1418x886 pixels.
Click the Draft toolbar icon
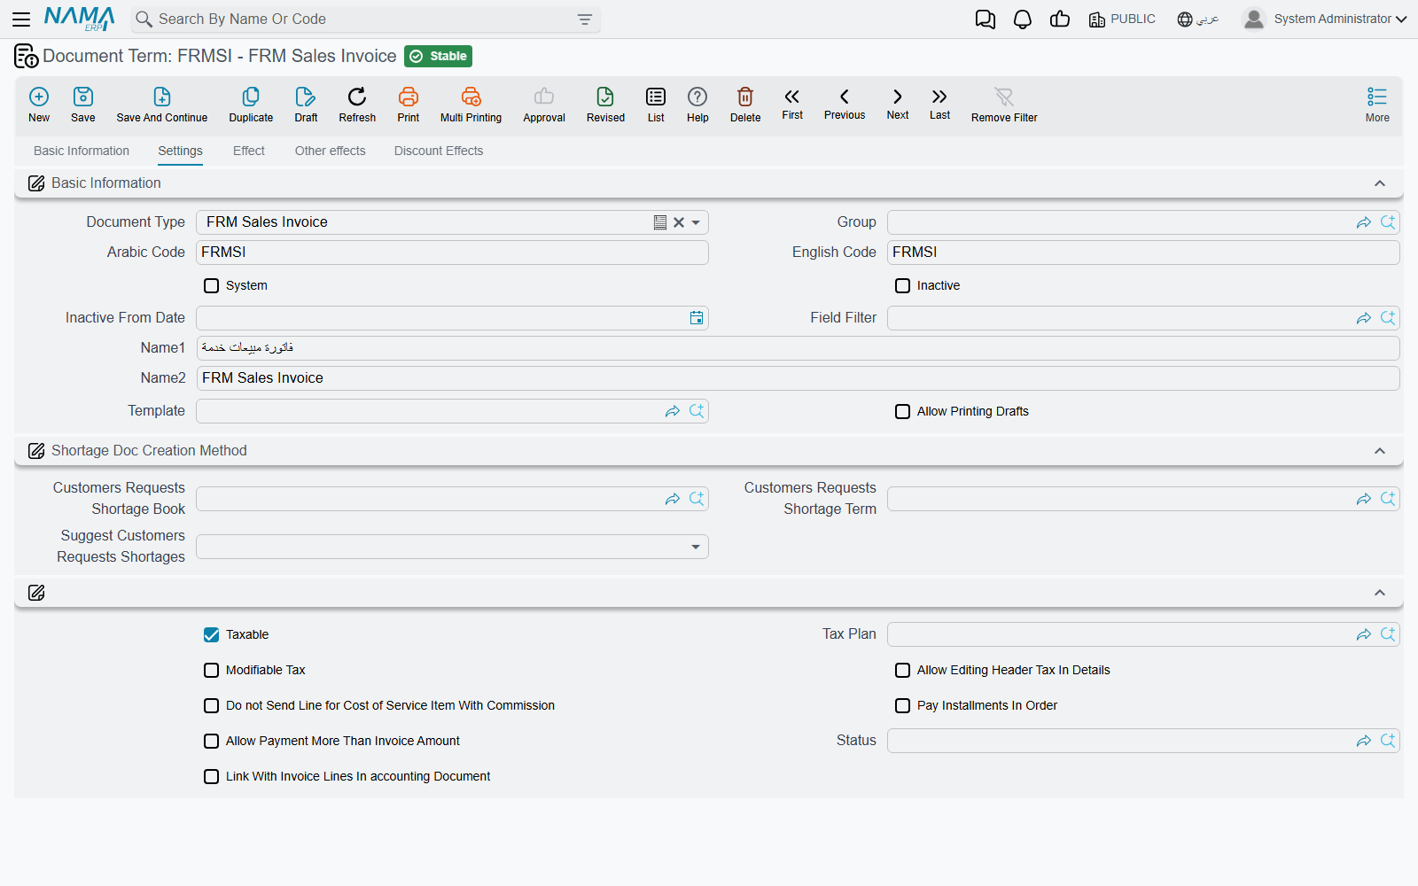[306, 97]
